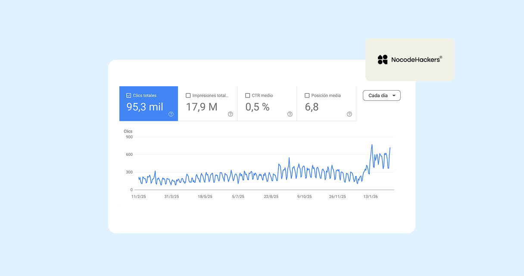Click the 900 value on the vertical axis
524x276 pixels.
[129, 137]
